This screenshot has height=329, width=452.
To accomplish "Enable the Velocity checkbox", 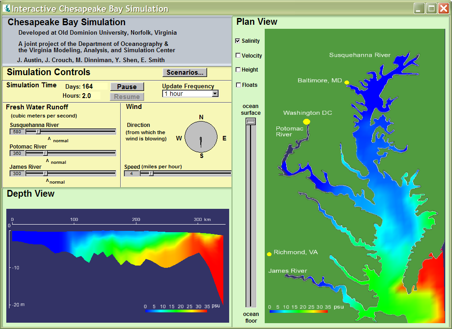I will (x=238, y=55).
